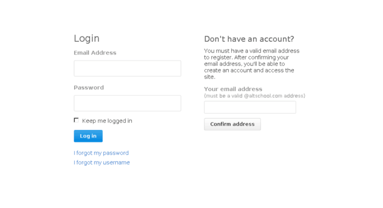The width and height of the screenshot is (383, 208).
Task: Click the Your email address label
Action: click(233, 89)
